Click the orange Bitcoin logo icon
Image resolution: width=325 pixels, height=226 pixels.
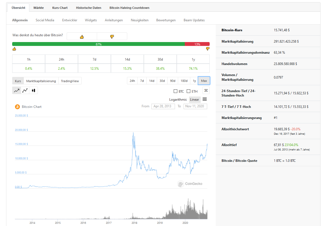click(17, 107)
